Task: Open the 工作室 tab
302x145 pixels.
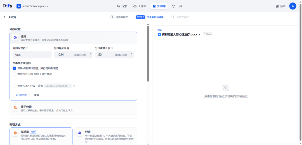Action: coord(140,6)
